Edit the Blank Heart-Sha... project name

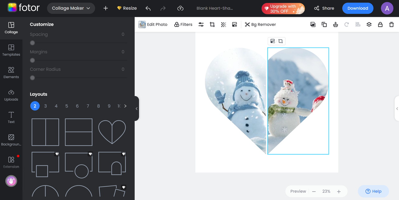coord(215,8)
